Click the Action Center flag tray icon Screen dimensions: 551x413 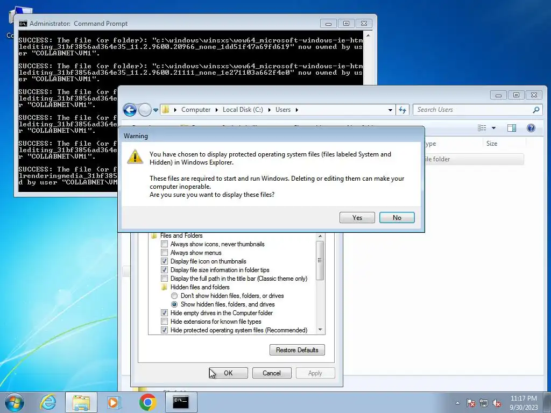coord(471,403)
